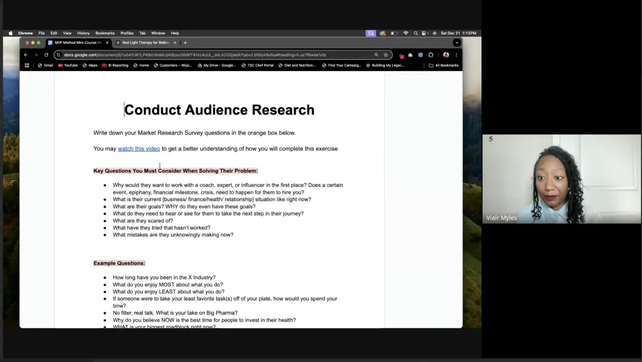Open a new tab with plus button

185,43
